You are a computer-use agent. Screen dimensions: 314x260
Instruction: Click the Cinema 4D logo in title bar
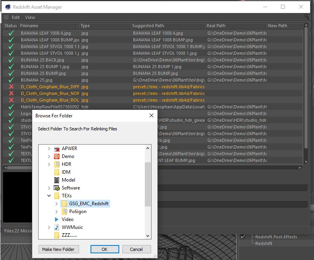[x=8, y=7]
